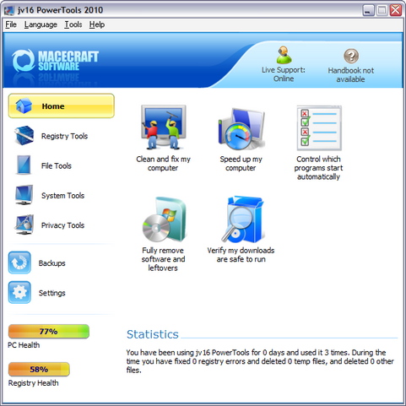
Task: Click 'Handbook not available' text
Action: (x=351, y=75)
